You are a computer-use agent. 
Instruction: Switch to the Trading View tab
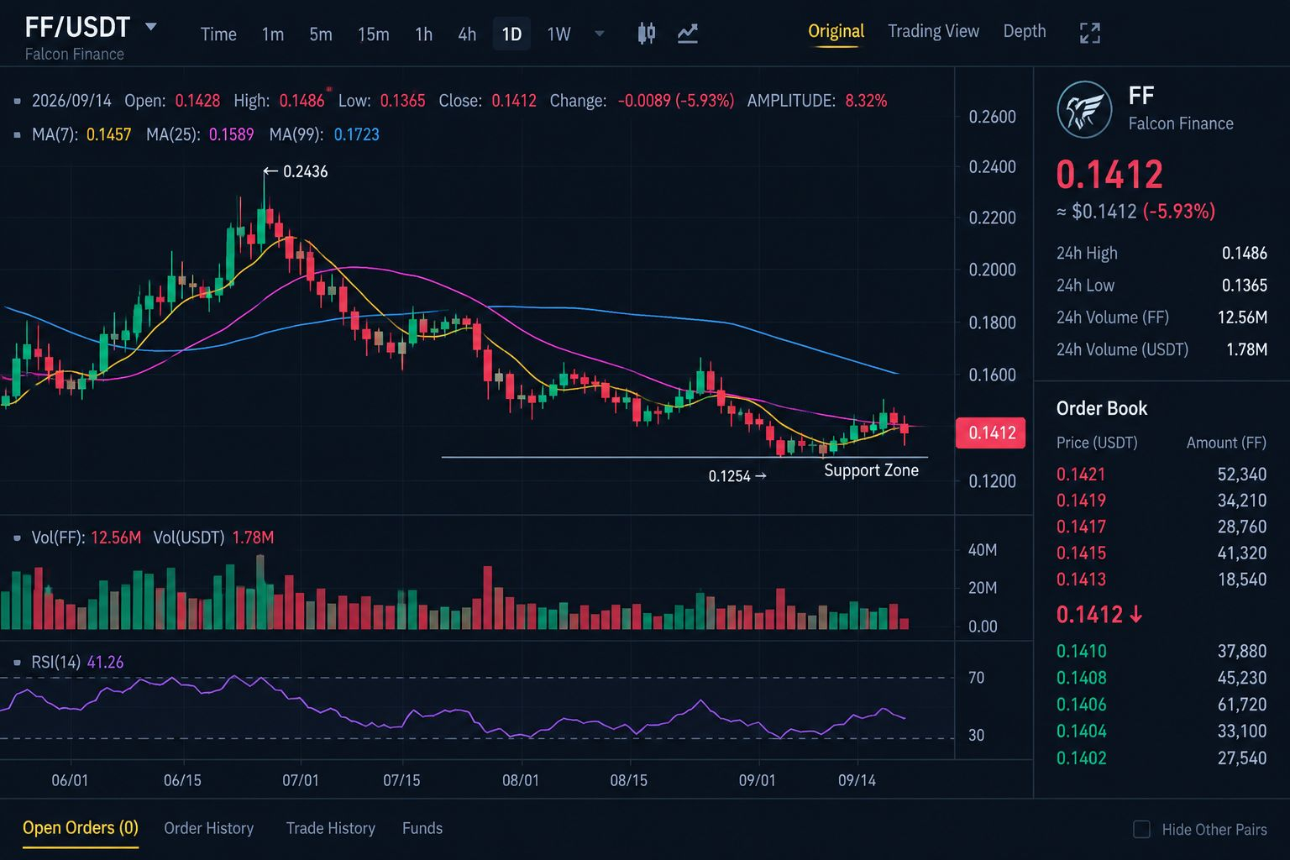[x=933, y=31]
